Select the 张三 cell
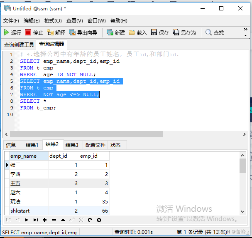 coord(29,165)
